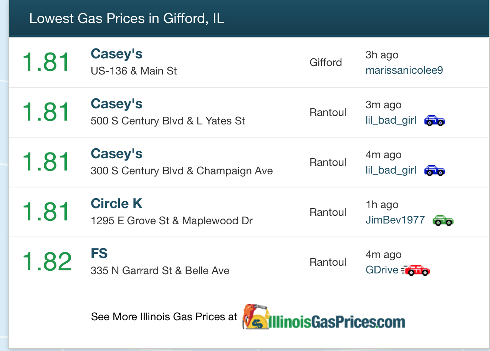Click blue car icon beside 3m ago lil_bad_girl

tap(434, 121)
